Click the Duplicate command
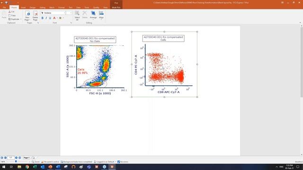 click(x=14, y=19)
